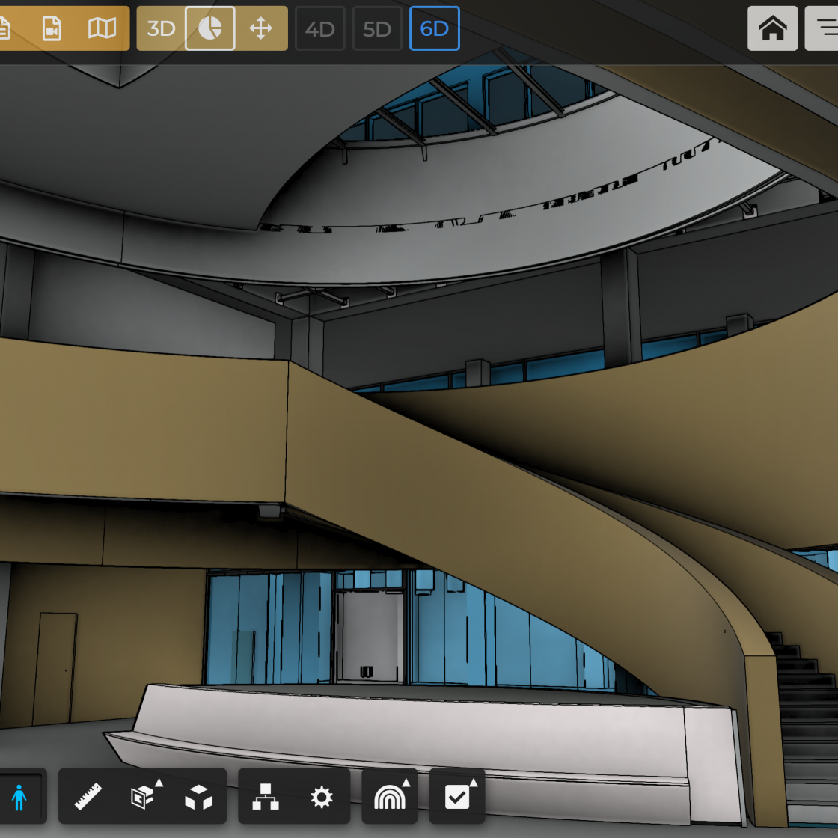The height and width of the screenshot is (838, 838).
Task: Select the section box tool icon
Action: (x=140, y=798)
